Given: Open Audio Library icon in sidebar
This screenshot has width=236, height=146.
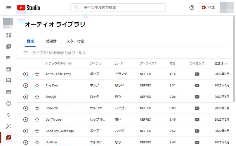Looking at the screenshot, I should [9, 137].
